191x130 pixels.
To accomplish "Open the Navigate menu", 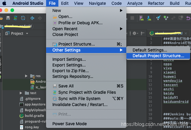I will (97, 3).
